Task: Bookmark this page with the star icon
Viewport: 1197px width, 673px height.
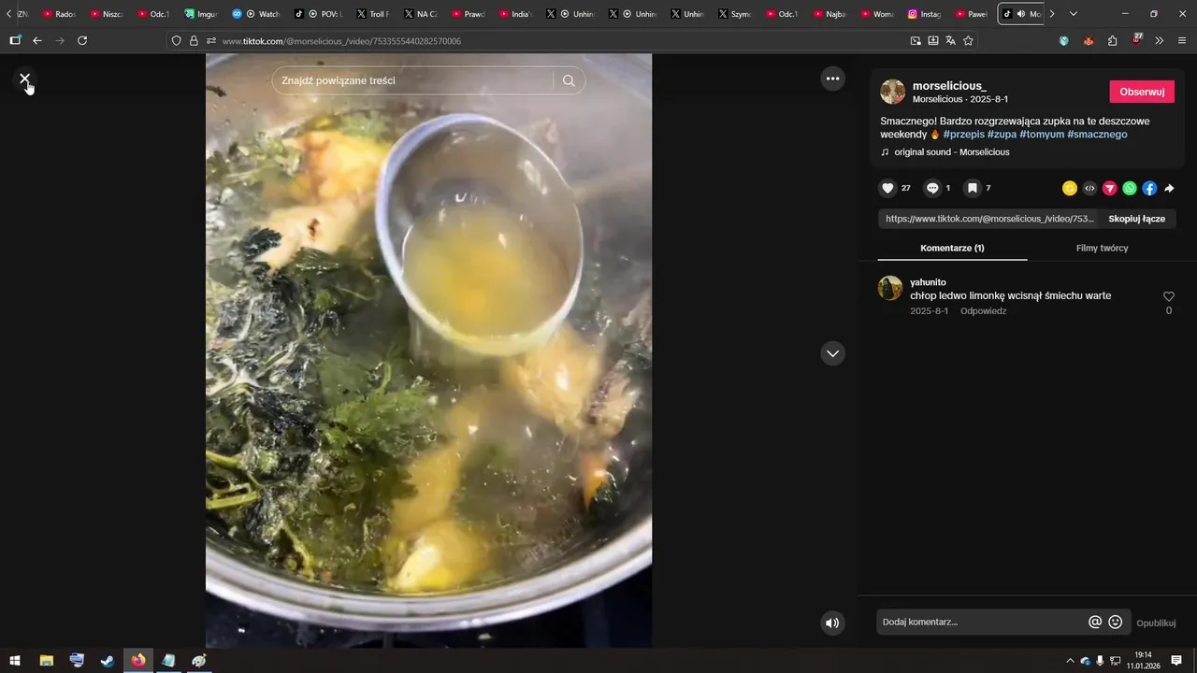Action: 968,41
